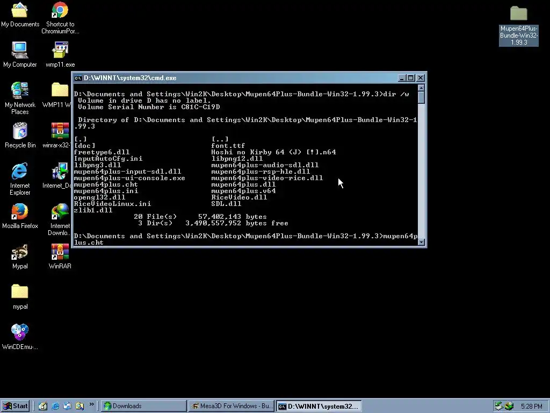
Task: Open My Network Places icon
Action: (20, 98)
